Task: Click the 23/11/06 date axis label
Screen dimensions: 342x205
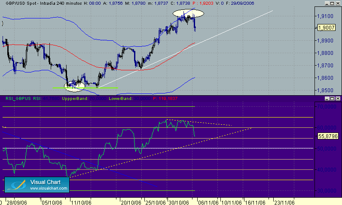Action: [284, 202]
